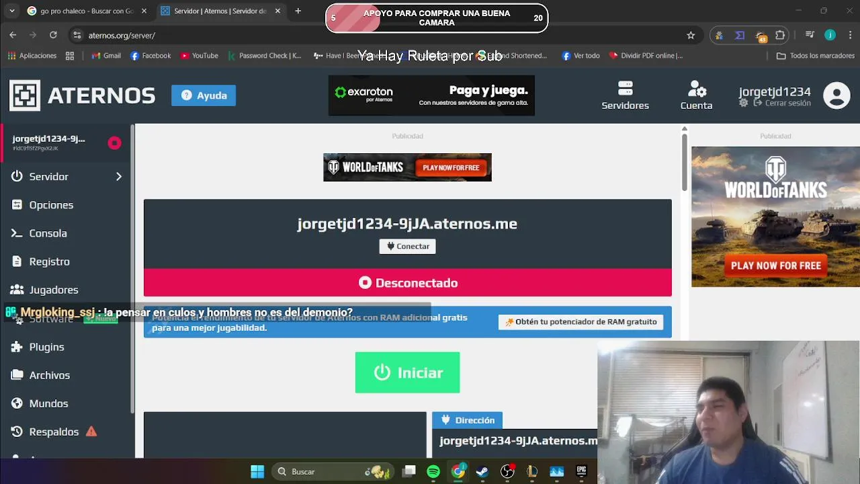The width and height of the screenshot is (860, 484).
Task: Open the Ver todo bookmark
Action: (x=580, y=56)
